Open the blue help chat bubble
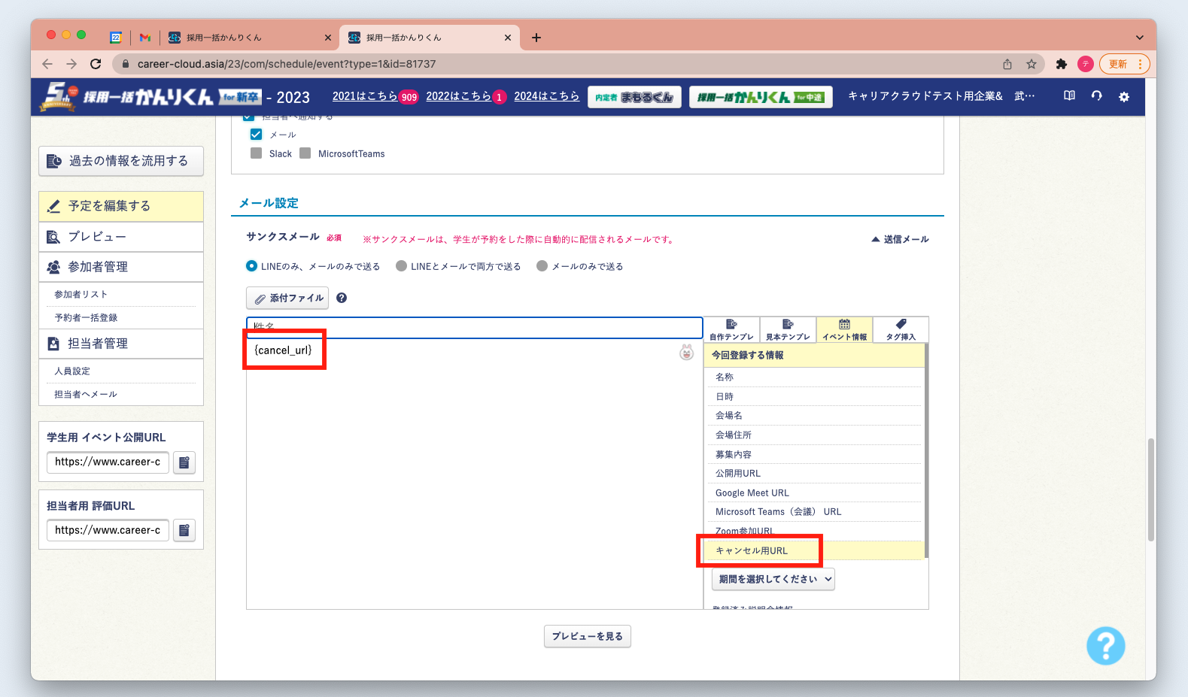Viewport: 1188px width, 697px height. coord(1105,645)
